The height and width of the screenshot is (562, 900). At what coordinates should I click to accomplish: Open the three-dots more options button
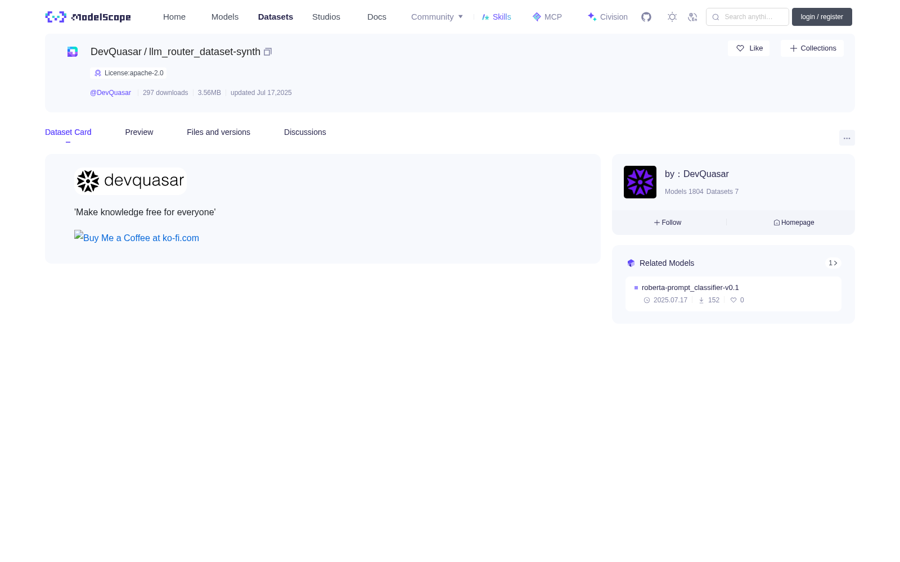pos(847,138)
